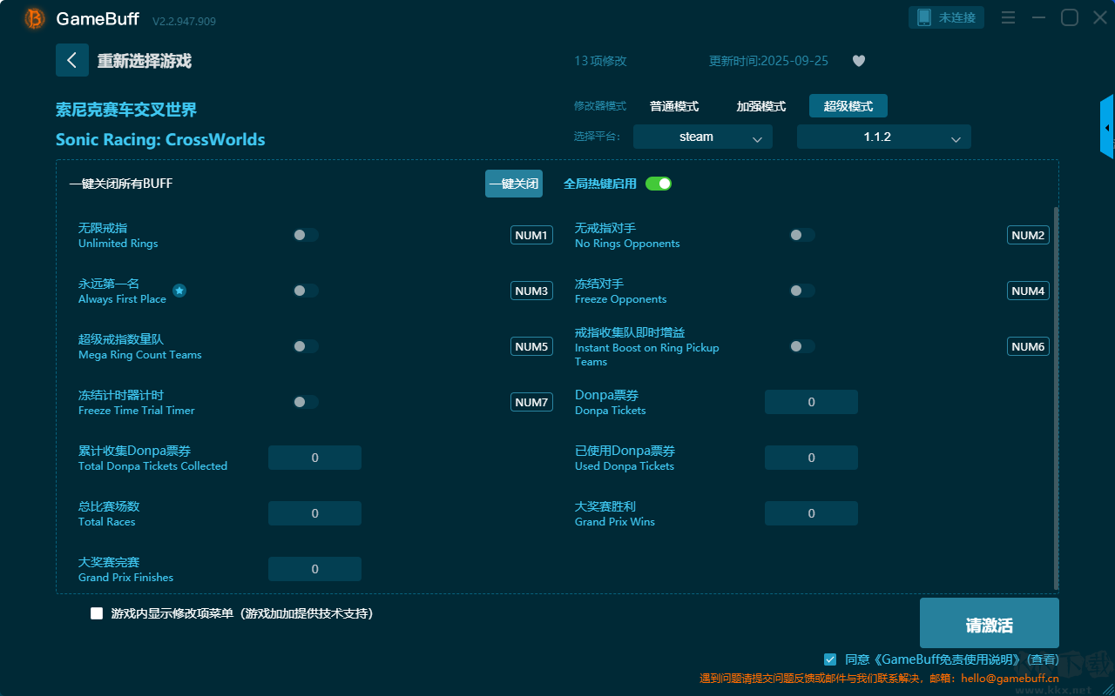Close the GameBuff window
Viewport: 1115px width, 696px height.
[1099, 17]
